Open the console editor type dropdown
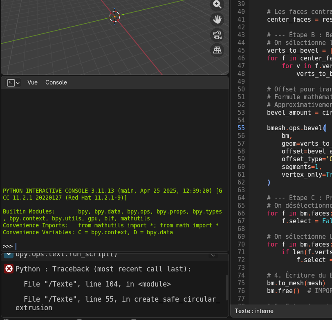This screenshot has height=320, width=332. coord(13,82)
